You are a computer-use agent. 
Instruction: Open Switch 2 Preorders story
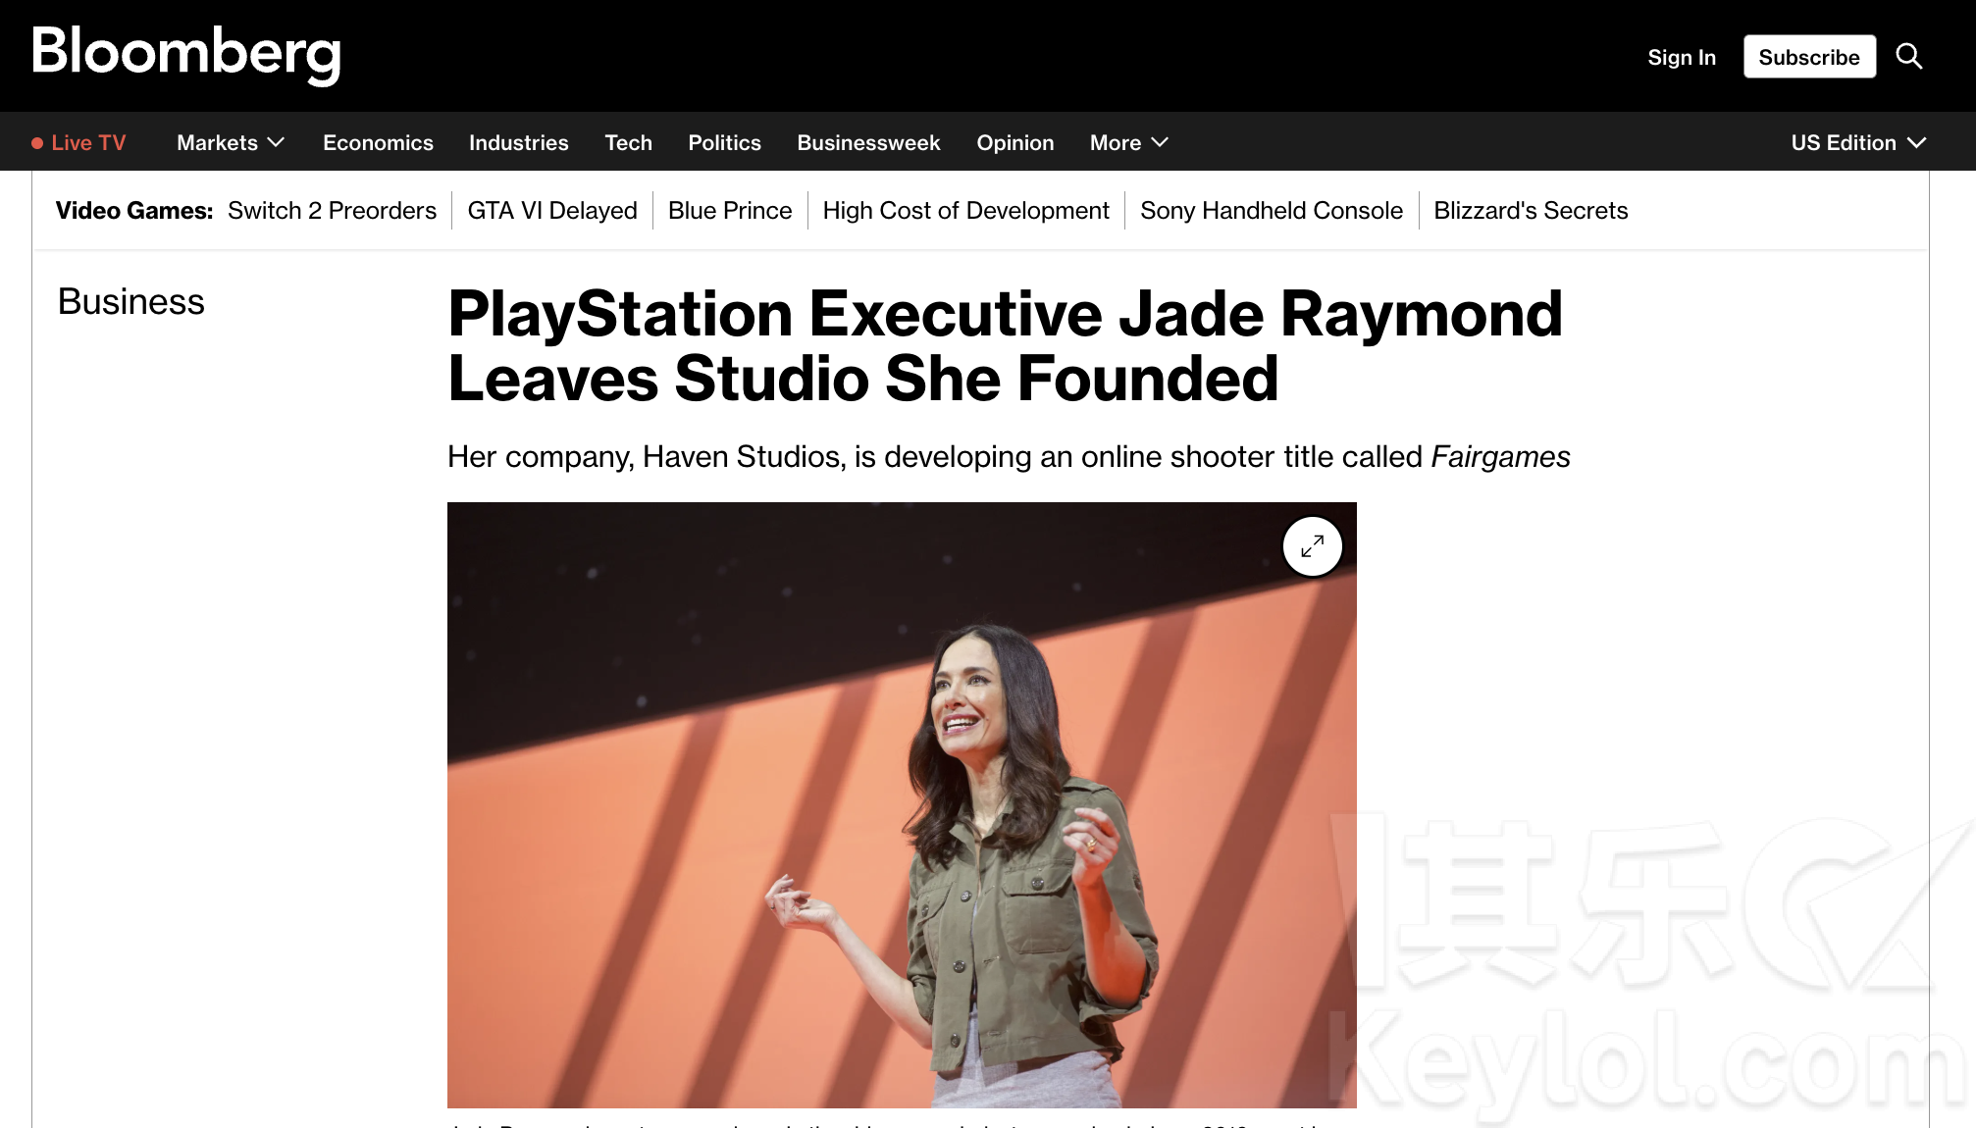332,211
